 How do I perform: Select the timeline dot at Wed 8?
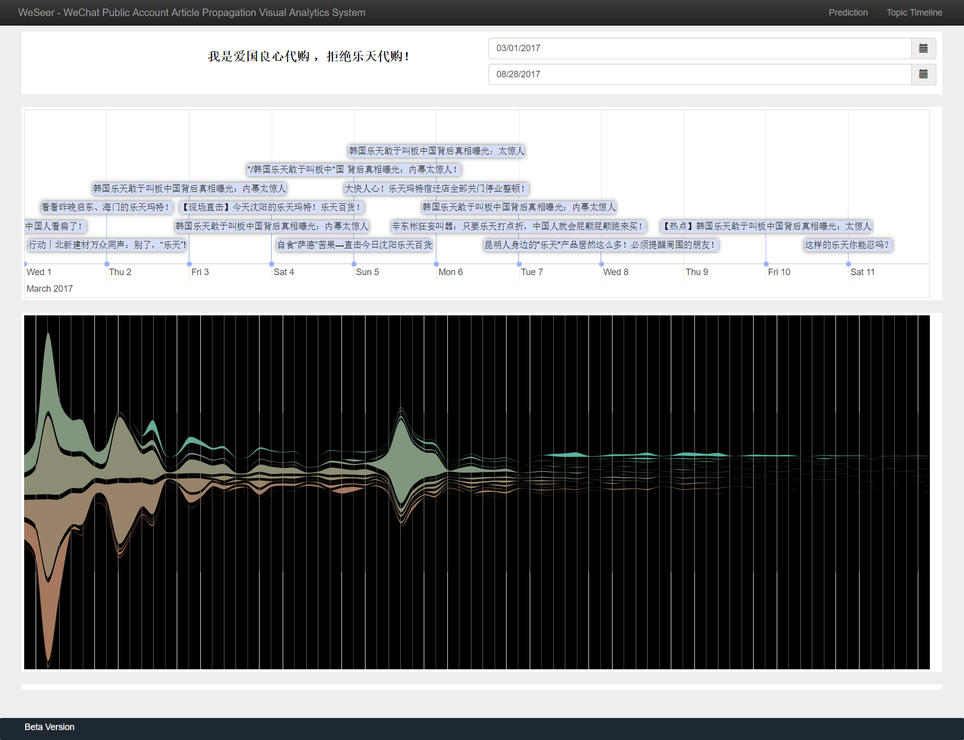coord(601,264)
